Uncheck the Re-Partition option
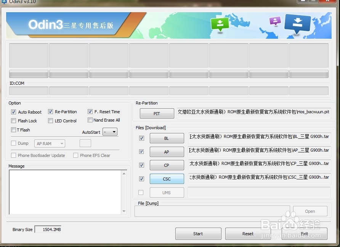Image resolution: width=340 pixels, height=247 pixels. click(x=50, y=112)
